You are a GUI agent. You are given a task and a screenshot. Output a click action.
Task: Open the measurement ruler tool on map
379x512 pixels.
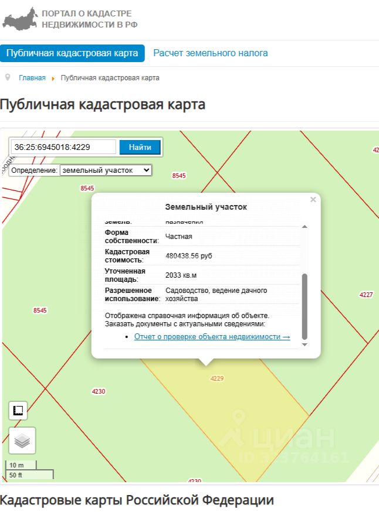point(18,411)
